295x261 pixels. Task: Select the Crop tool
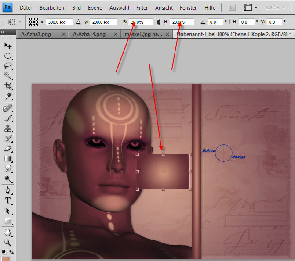coord(7,86)
